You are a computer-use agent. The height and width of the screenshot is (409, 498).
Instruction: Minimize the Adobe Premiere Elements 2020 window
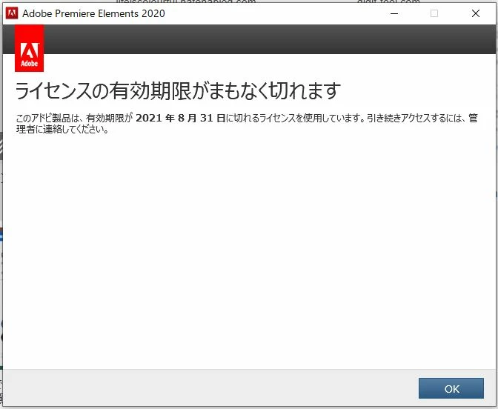click(x=394, y=13)
